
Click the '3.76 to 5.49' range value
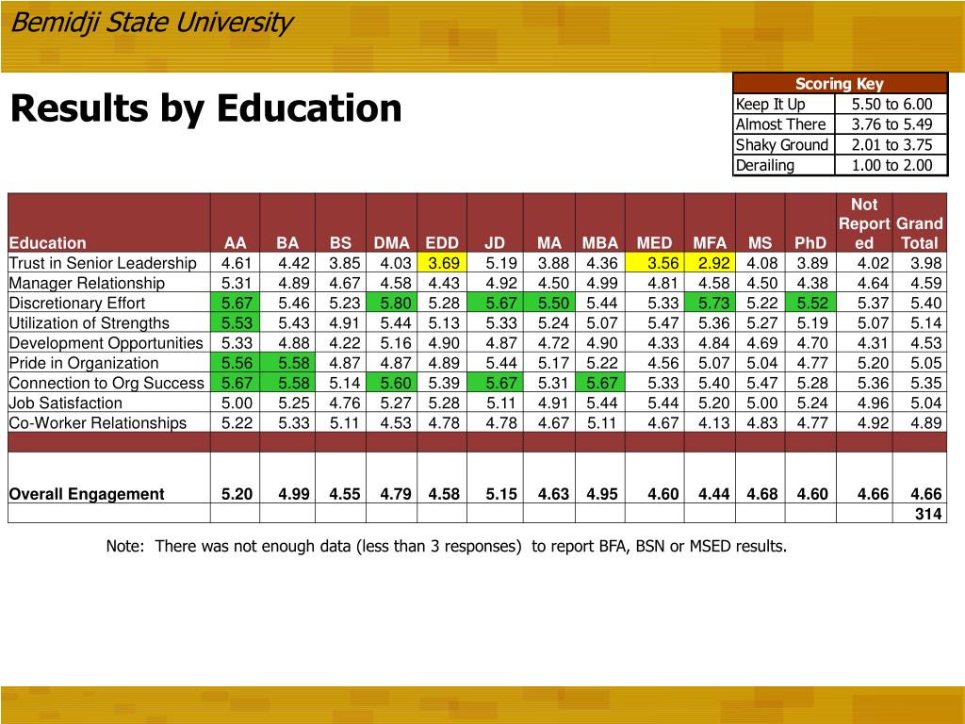coord(891,124)
